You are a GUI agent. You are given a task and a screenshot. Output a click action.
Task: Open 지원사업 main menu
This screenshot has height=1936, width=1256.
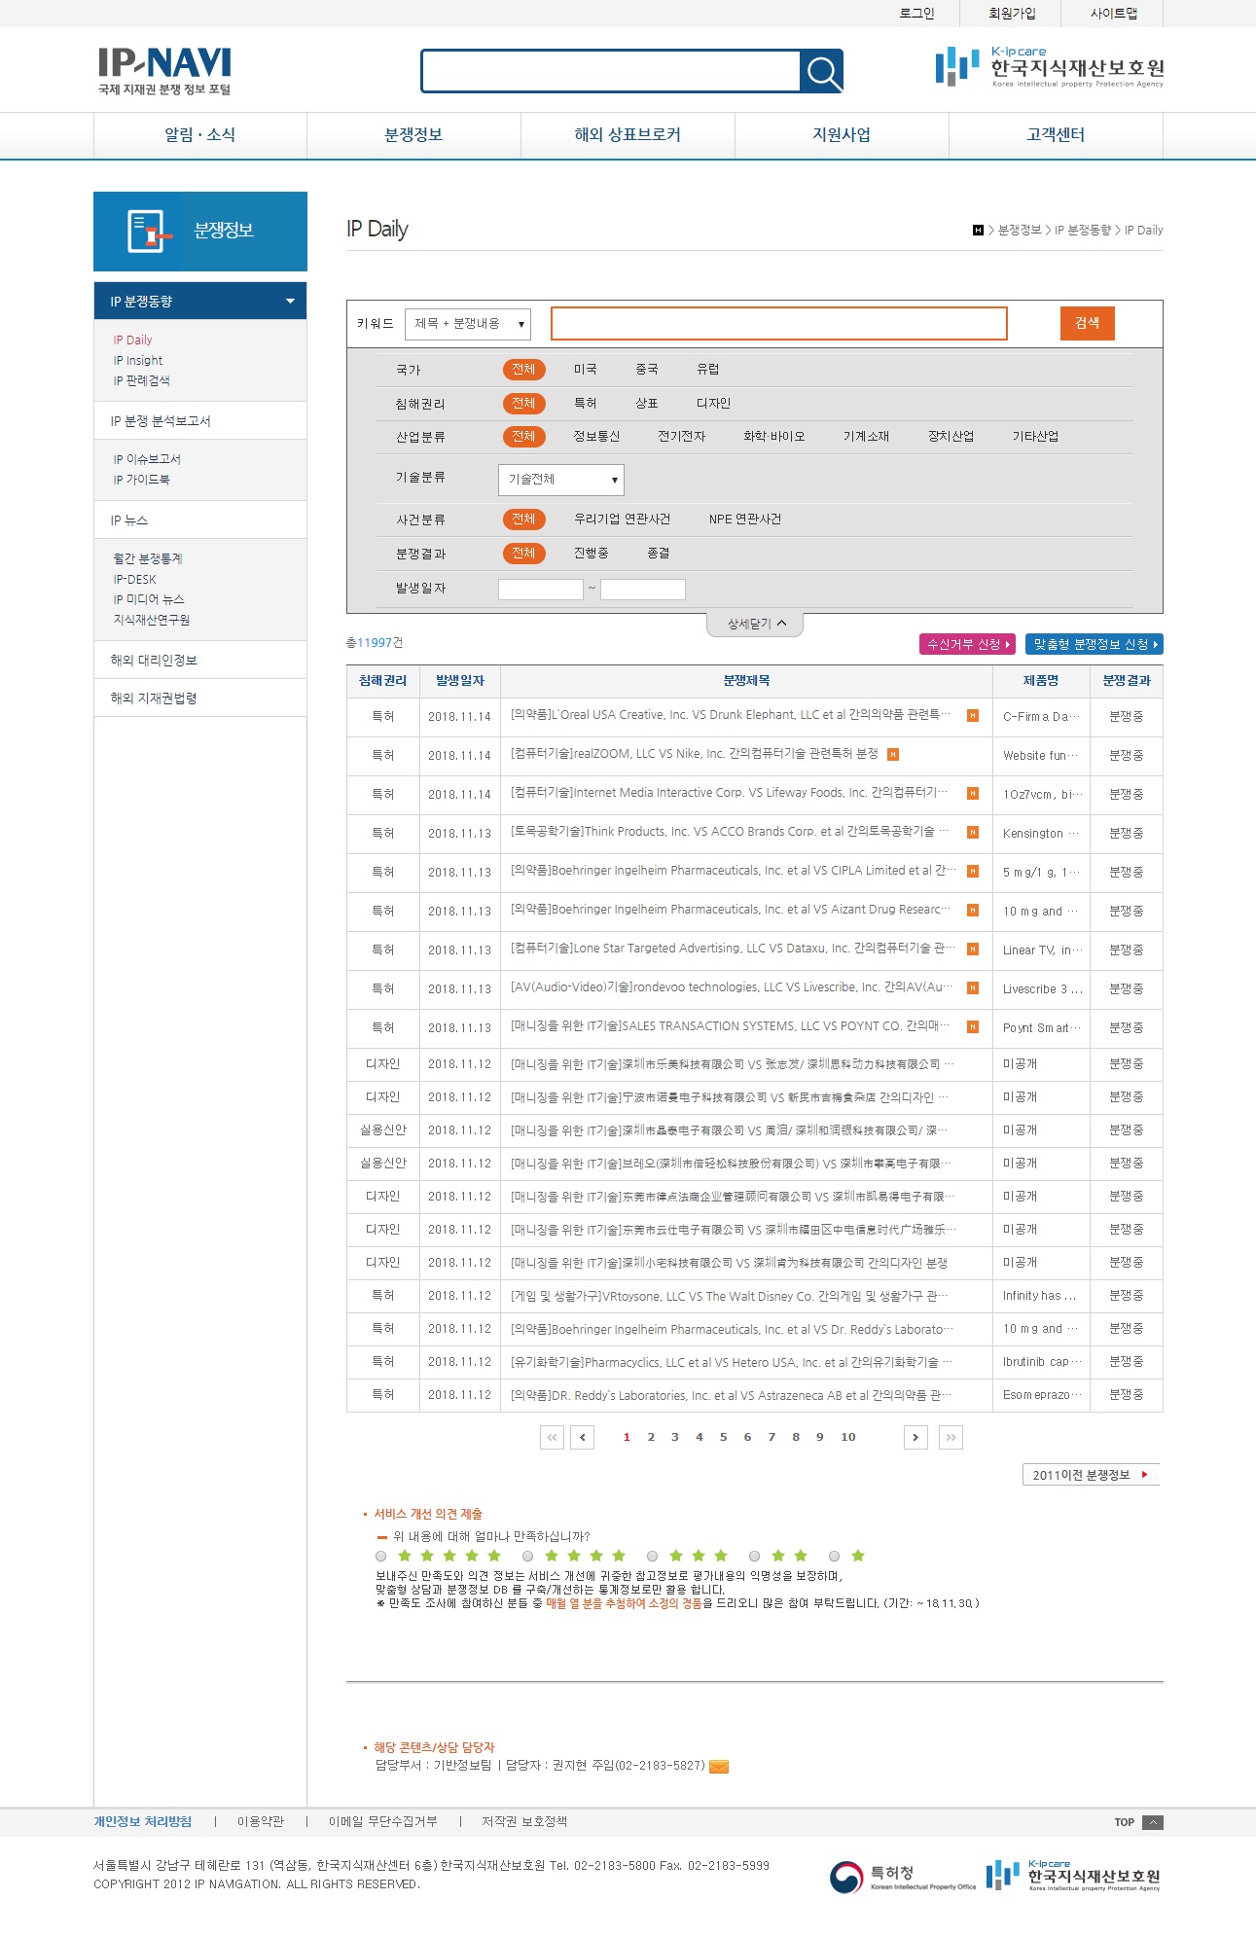(843, 135)
